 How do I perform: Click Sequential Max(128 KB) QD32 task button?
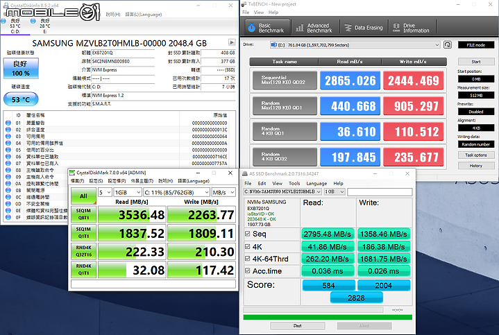click(x=285, y=80)
